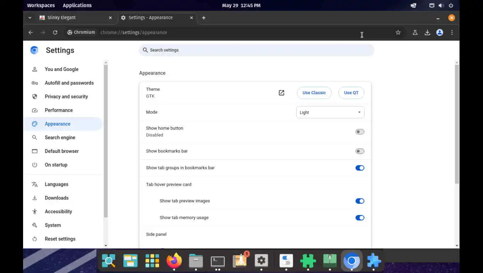Toggle Show tab groups in bookmarks bar
Viewport: 483px width, 273px height.
click(x=360, y=168)
